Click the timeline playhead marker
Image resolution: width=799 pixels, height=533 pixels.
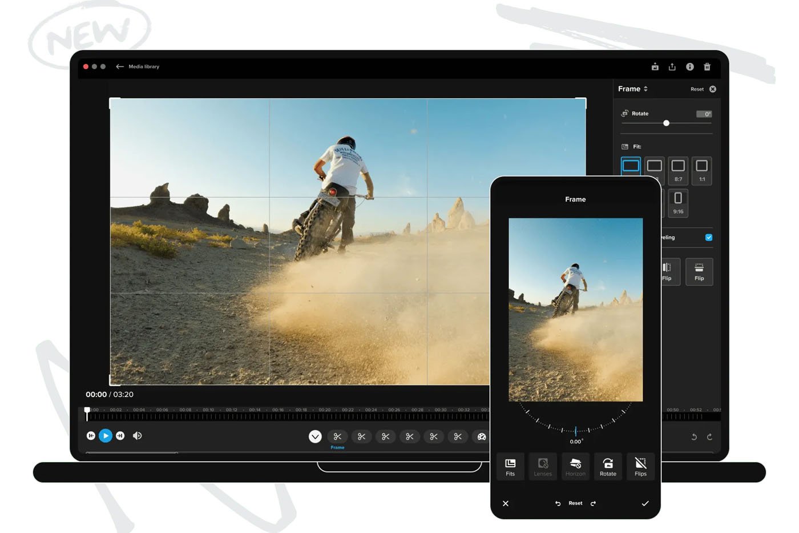pyautogui.click(x=87, y=414)
